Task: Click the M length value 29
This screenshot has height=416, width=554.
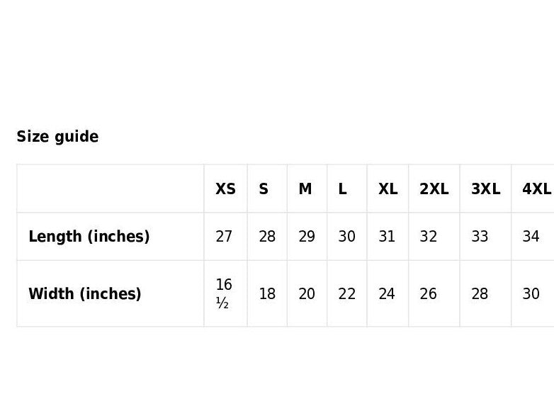Action: 307,237
